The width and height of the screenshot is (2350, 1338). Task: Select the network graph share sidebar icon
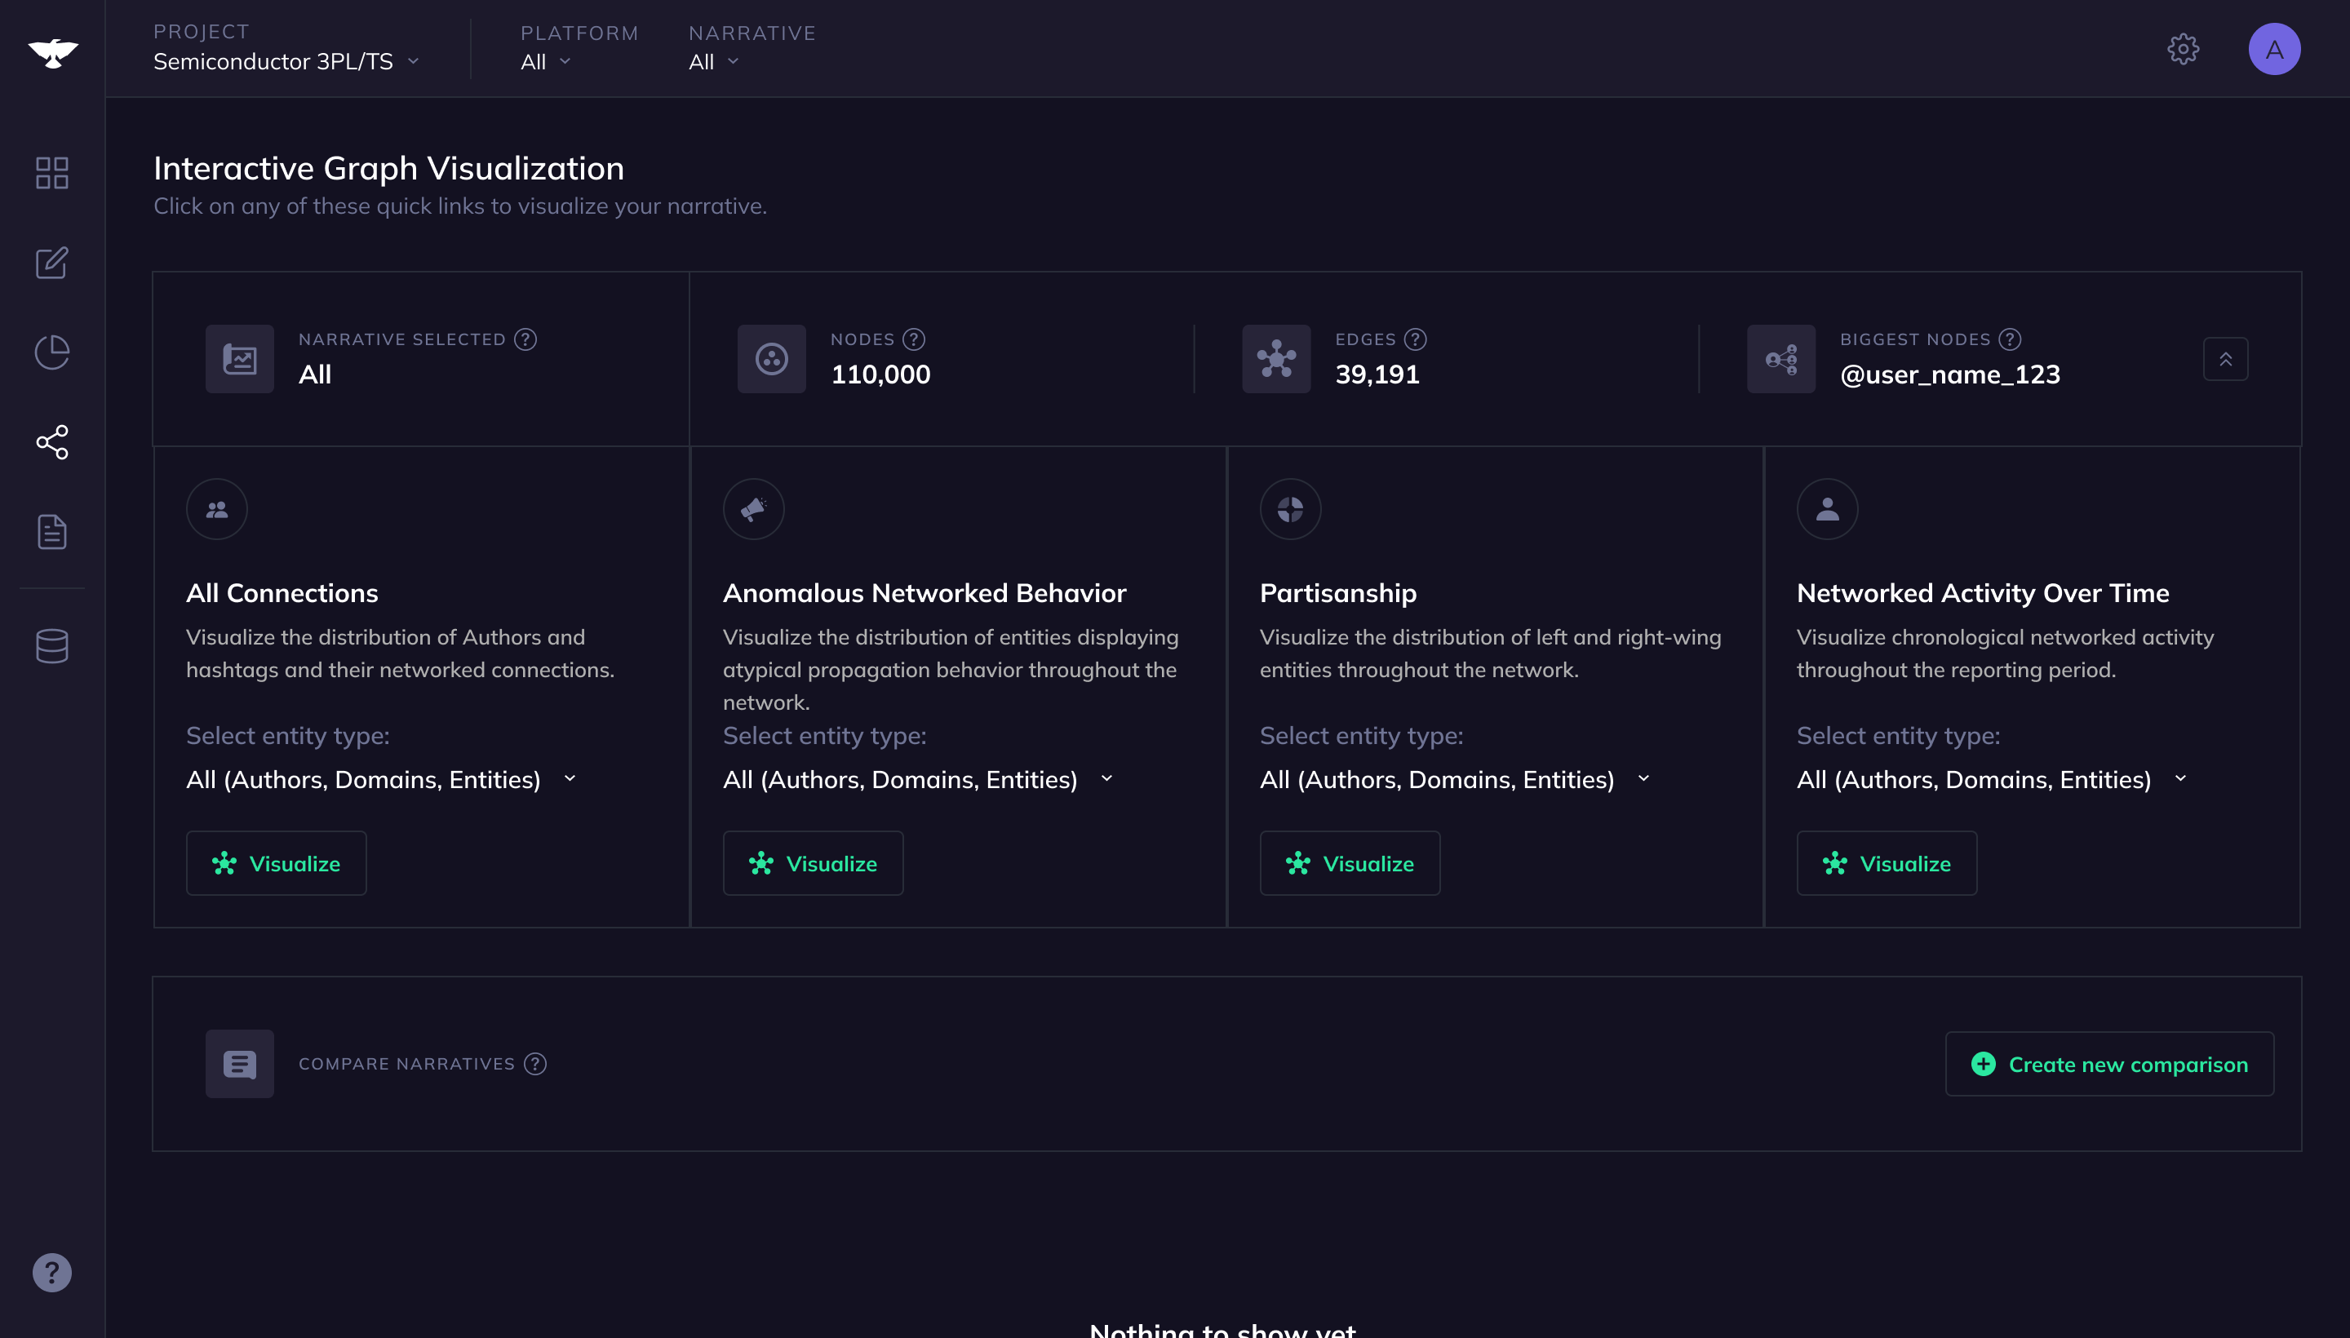coord(51,442)
